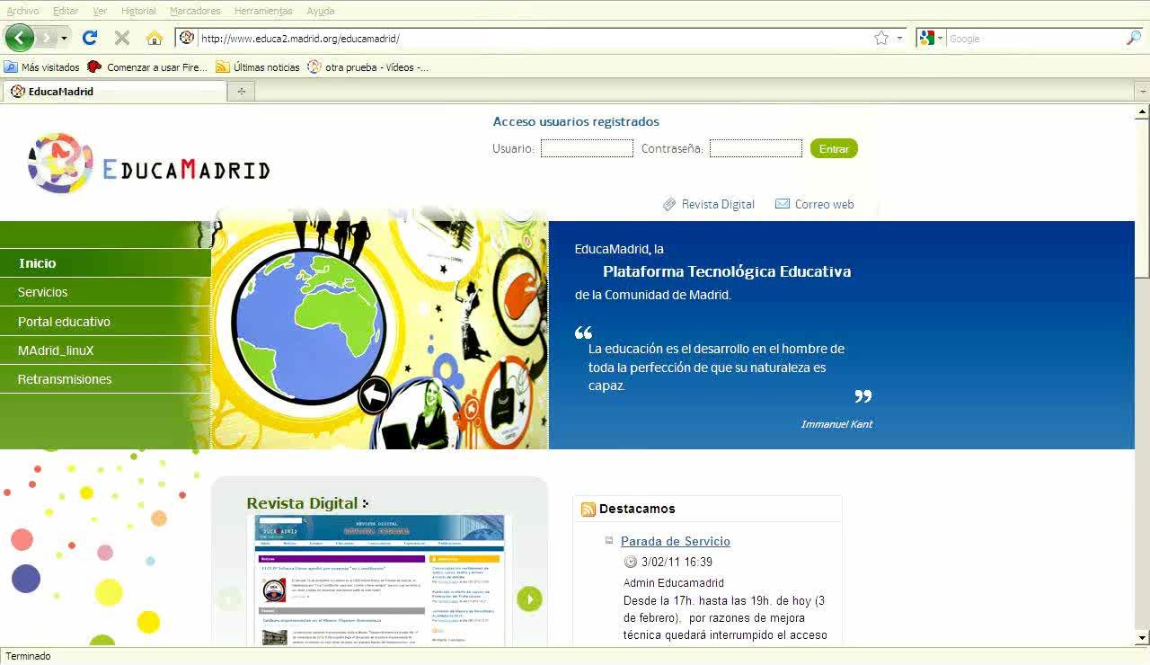This screenshot has height=665, width=1150.
Task: Select Inicio in the green side menu
Action: click(105, 263)
